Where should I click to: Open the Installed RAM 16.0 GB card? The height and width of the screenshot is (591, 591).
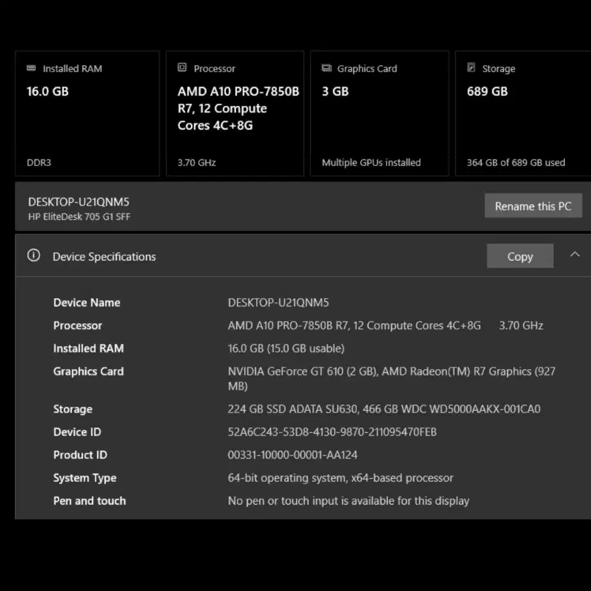coord(88,114)
